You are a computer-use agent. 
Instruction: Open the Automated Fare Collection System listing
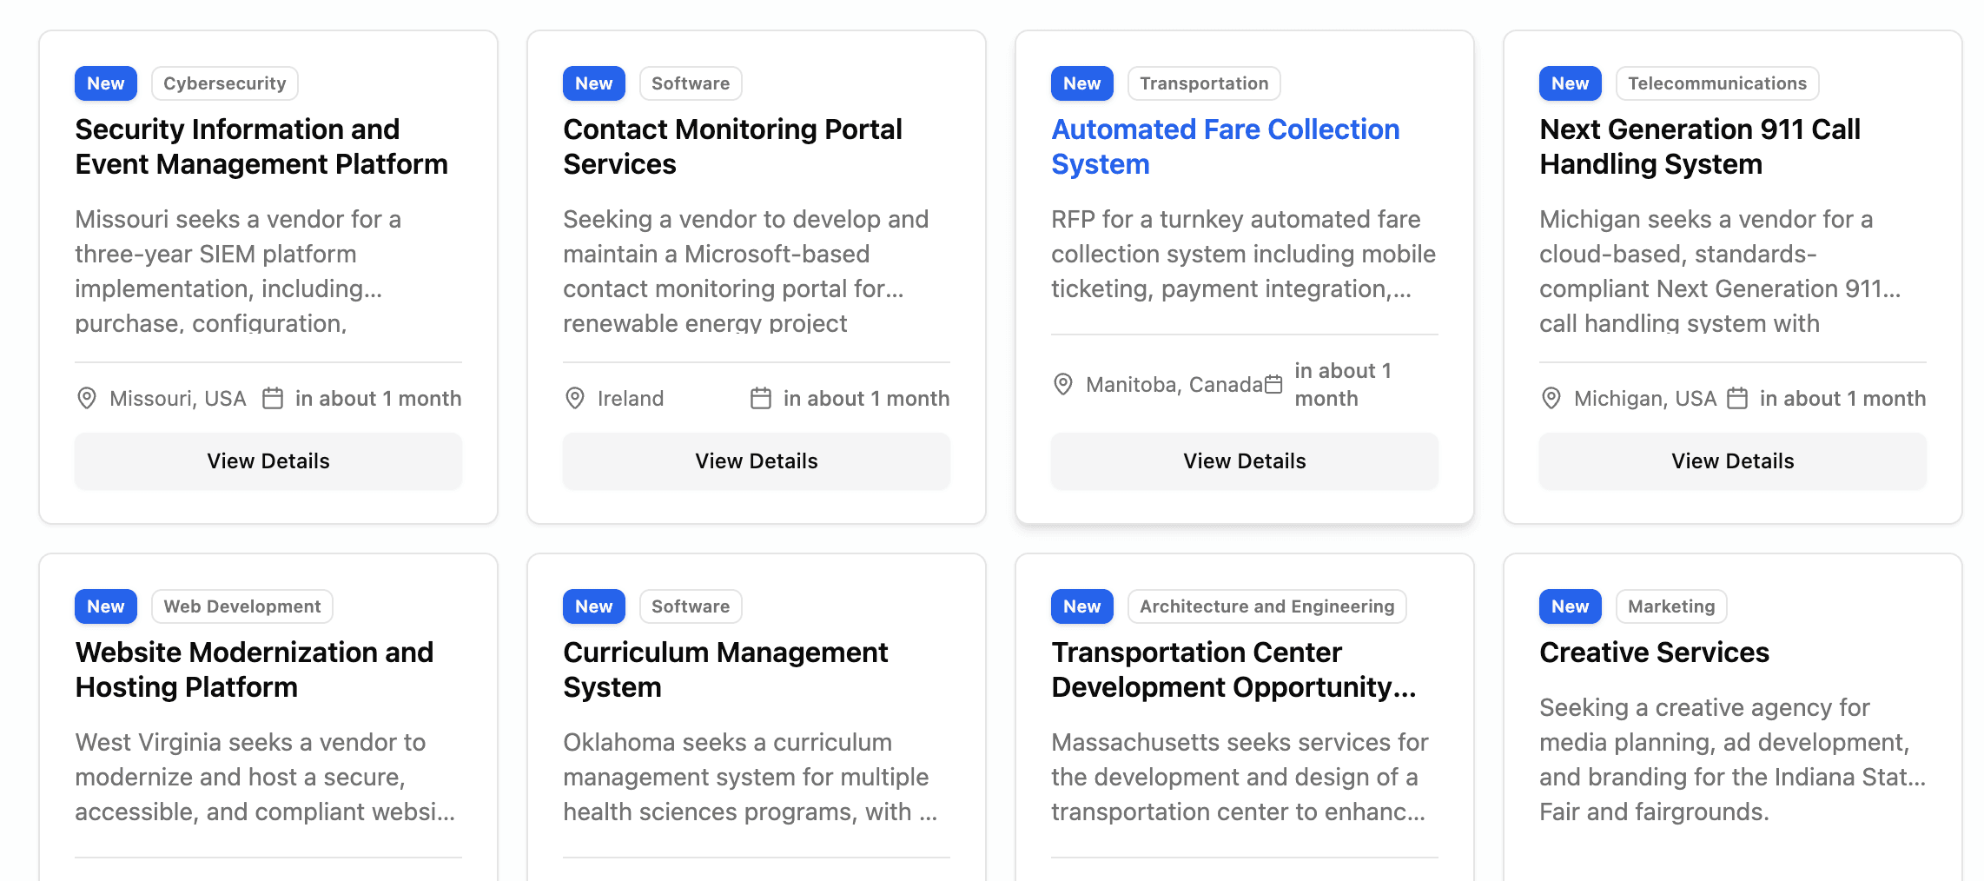[1226, 146]
